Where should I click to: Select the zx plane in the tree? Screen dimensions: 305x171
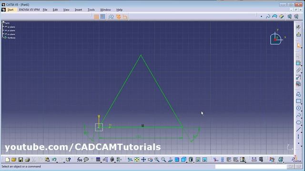[11, 34]
